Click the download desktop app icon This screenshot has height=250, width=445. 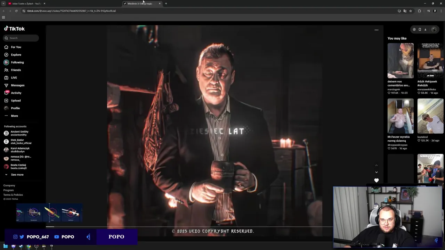coord(425,30)
